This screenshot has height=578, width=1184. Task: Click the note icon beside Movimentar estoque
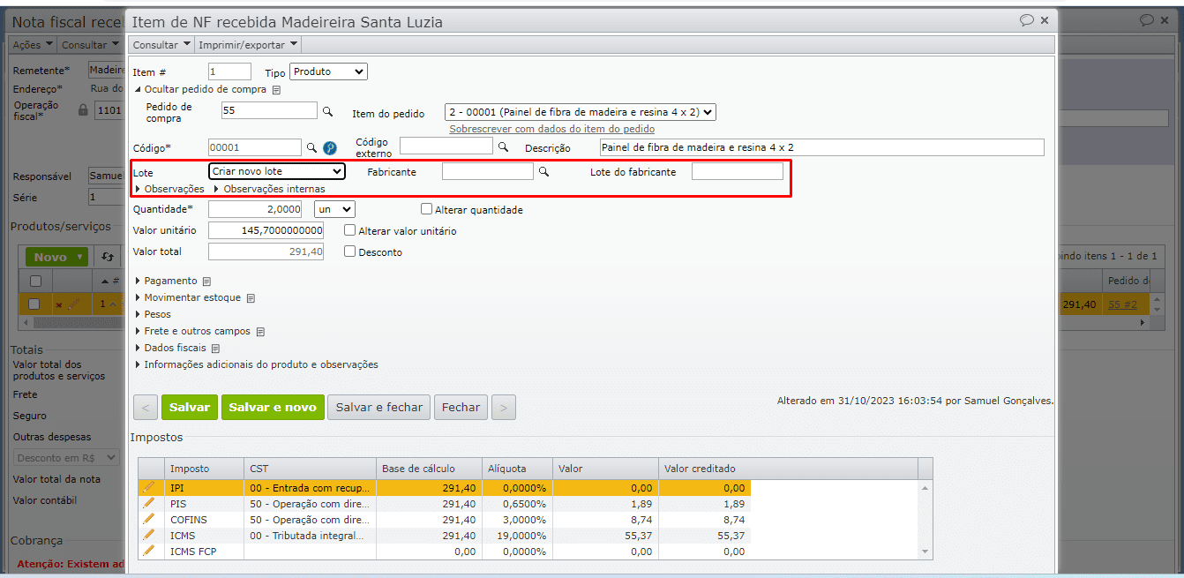[251, 298]
